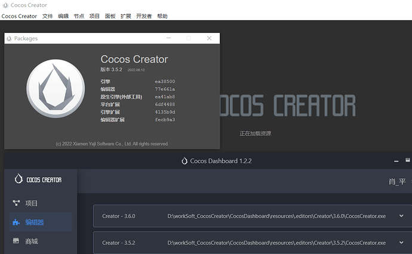This screenshot has width=412, height=254.
Task: Click the platform extension hash 6df4488
Action: [165, 104]
